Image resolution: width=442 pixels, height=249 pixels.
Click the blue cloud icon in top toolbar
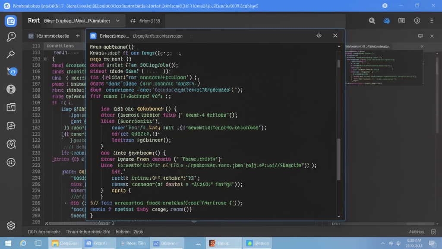[x=387, y=21]
